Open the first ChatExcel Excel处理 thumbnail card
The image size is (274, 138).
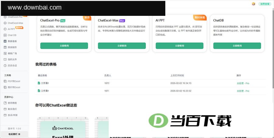63,127
